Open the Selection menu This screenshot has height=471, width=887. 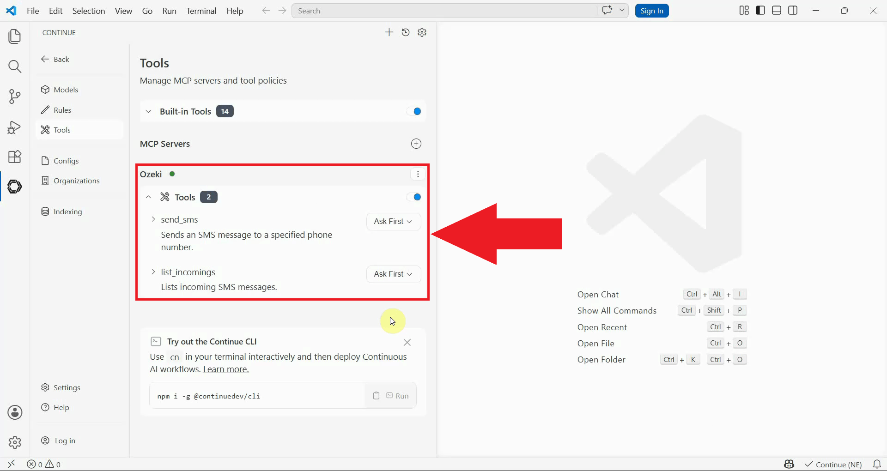coord(89,11)
